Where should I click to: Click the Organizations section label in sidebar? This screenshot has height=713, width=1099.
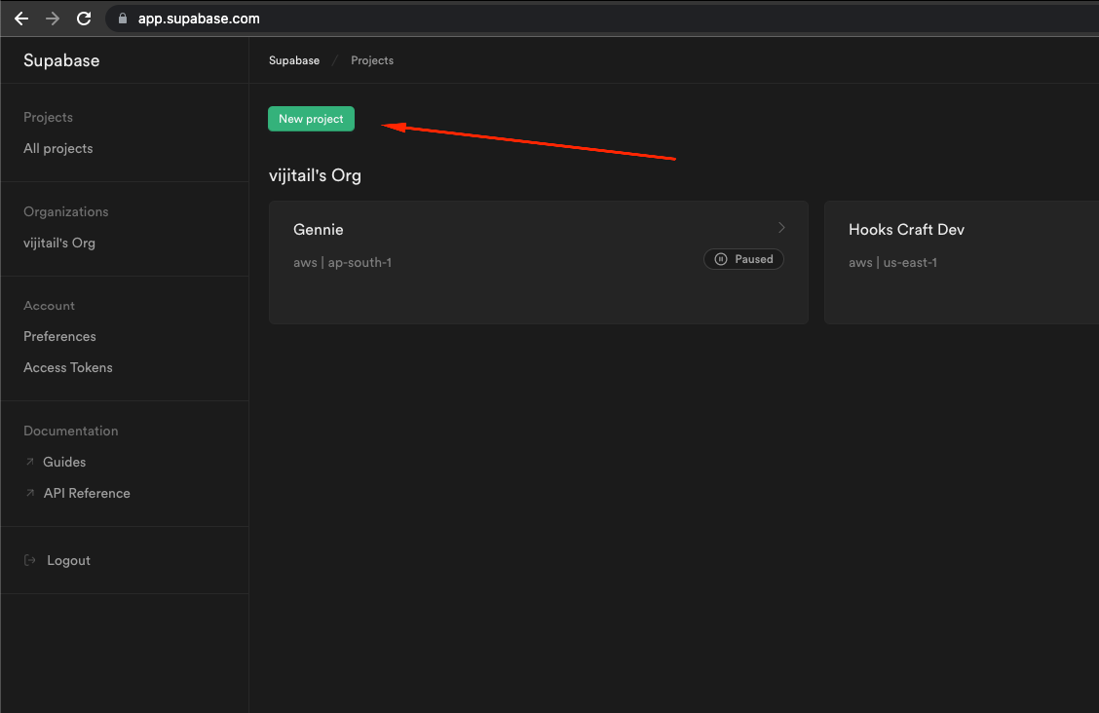66,212
